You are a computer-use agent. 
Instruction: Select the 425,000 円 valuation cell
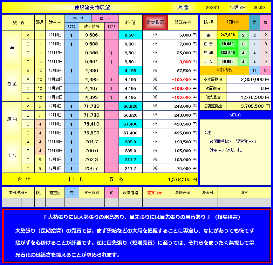[183, 133]
